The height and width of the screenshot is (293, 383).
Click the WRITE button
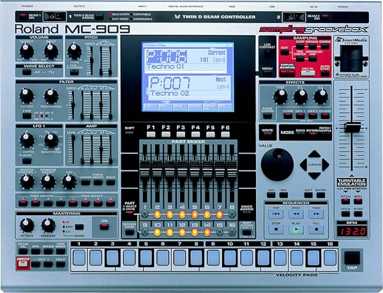267,135
